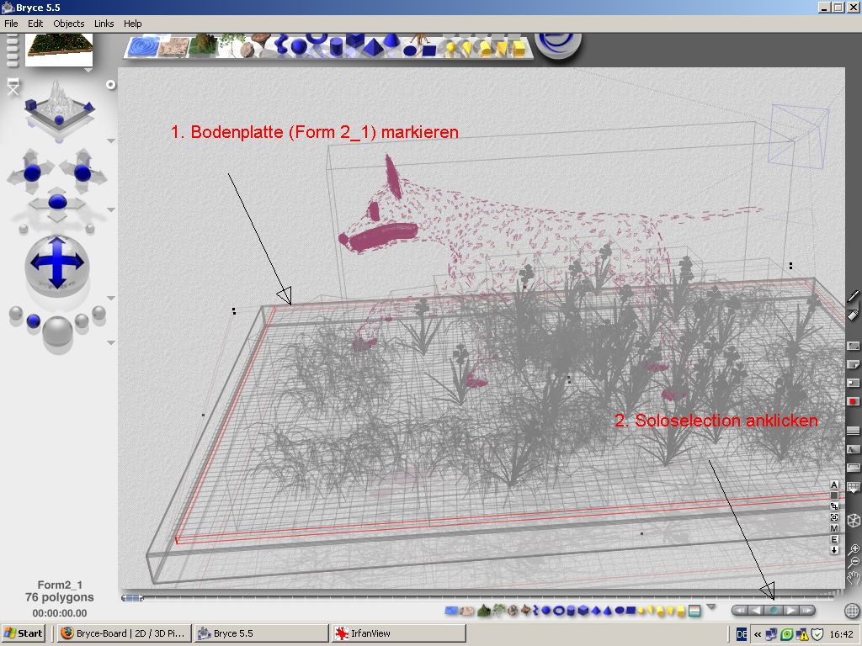The image size is (862, 646).
Task: Click the wireframe cube icon on the right edge
Action: click(854, 520)
